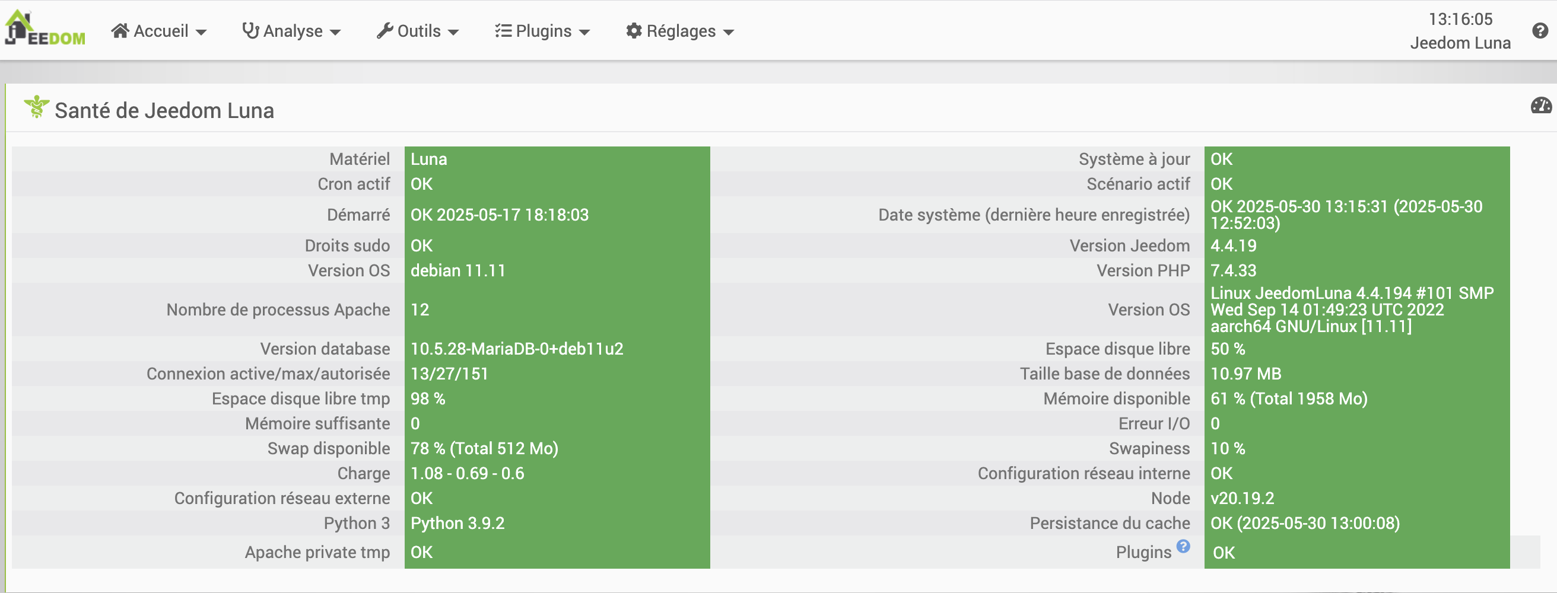Screen dimensions: 1557x593
Task: Click the Jeedom logo icon
Action: 44,29
